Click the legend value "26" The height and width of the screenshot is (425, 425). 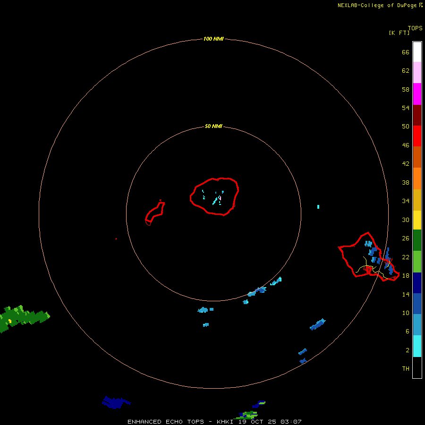coord(406,238)
